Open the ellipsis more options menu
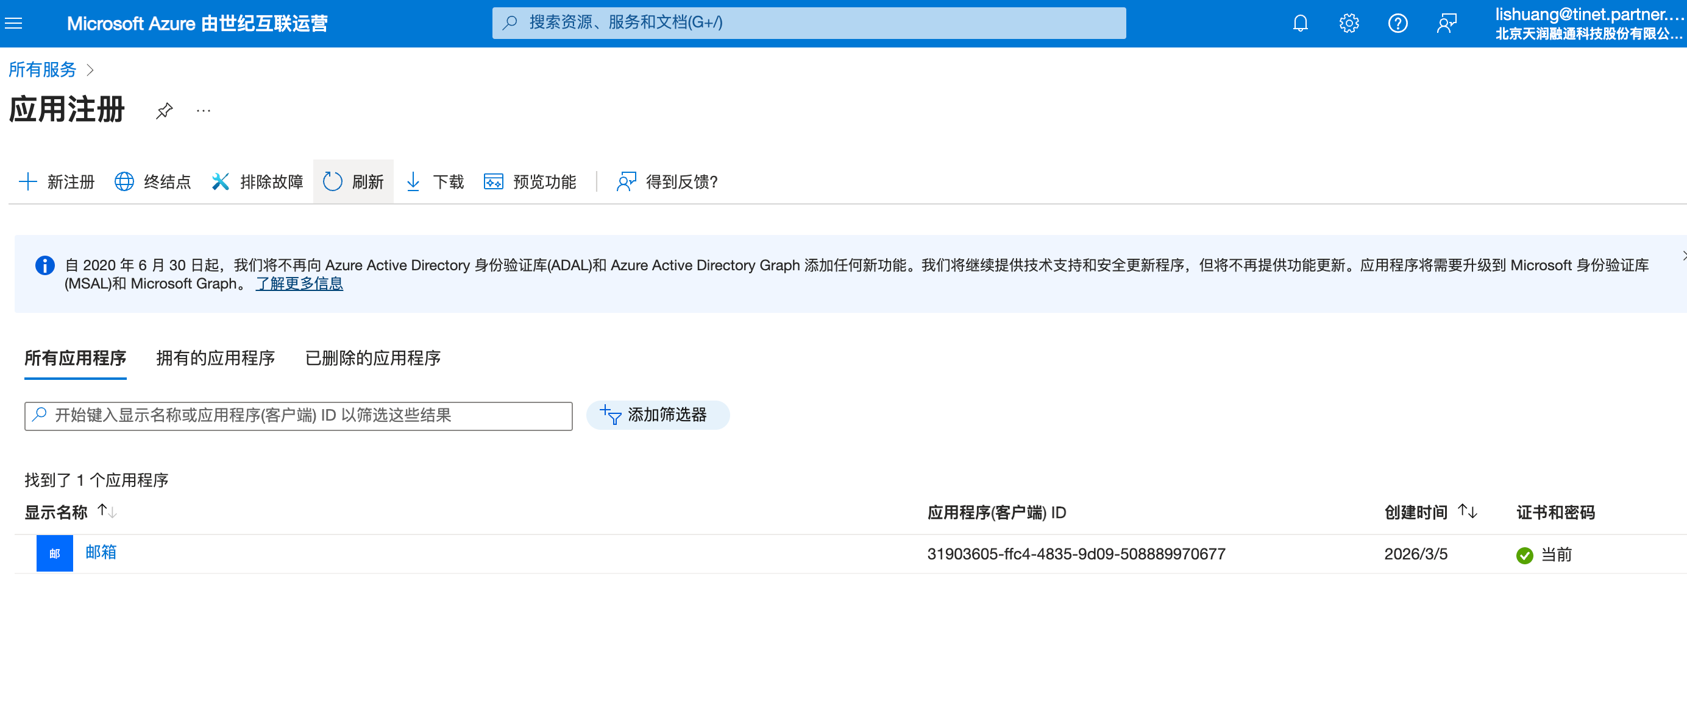The height and width of the screenshot is (711, 1687). [204, 111]
